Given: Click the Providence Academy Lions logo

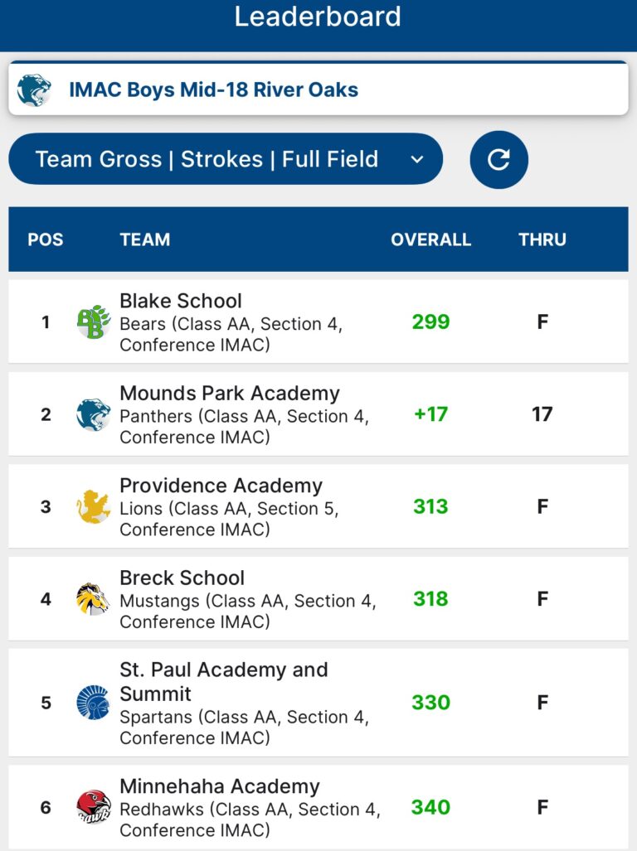Looking at the screenshot, I should coord(94,506).
